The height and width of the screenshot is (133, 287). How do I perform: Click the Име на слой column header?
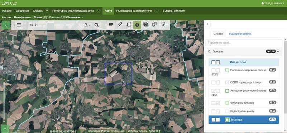[x=238, y=62]
